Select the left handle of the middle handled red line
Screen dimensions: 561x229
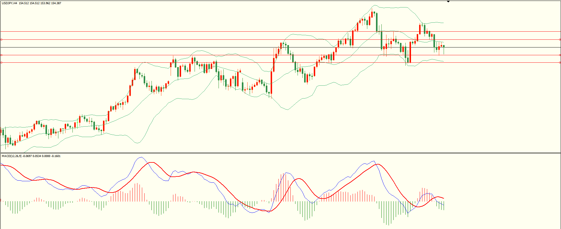coord(1,55)
